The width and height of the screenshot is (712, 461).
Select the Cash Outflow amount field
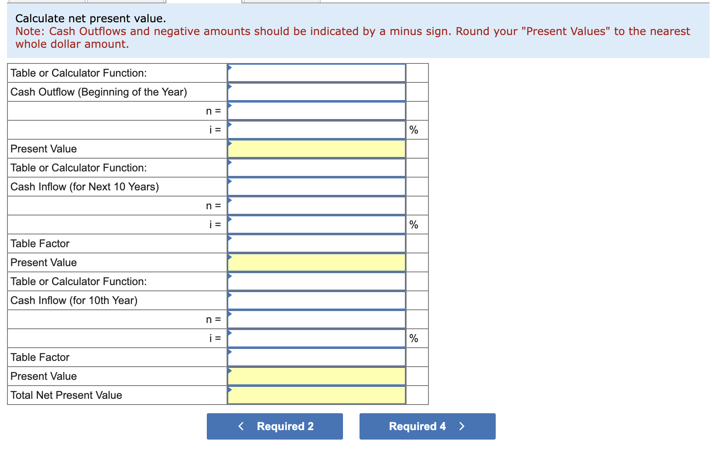coord(317,92)
